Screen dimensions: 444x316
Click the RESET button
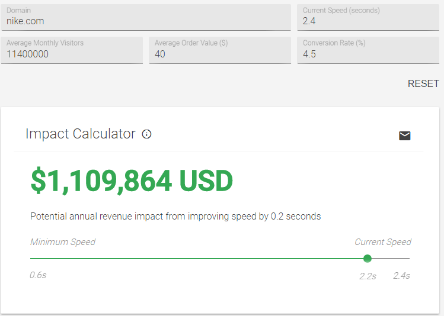(x=423, y=83)
